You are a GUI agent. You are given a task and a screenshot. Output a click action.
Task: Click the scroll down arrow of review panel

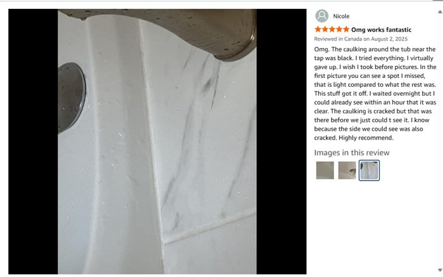(440, 270)
